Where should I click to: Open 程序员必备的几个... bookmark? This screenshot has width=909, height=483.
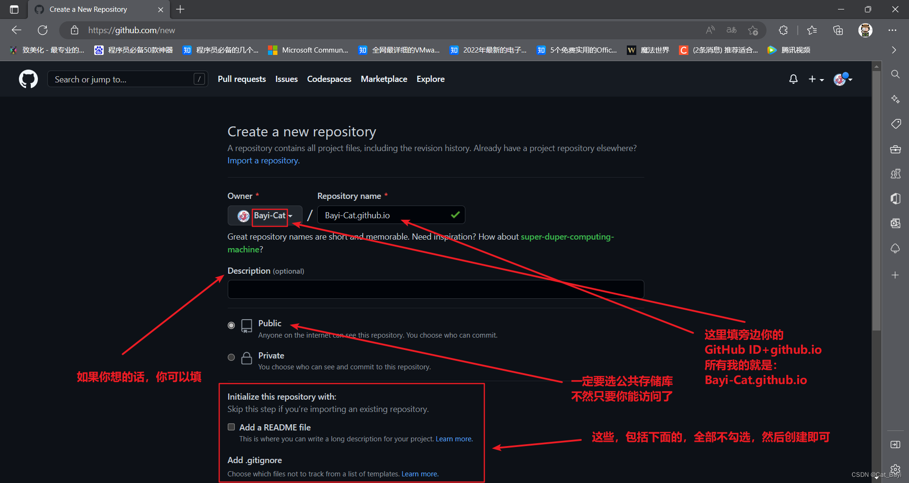tap(221, 50)
